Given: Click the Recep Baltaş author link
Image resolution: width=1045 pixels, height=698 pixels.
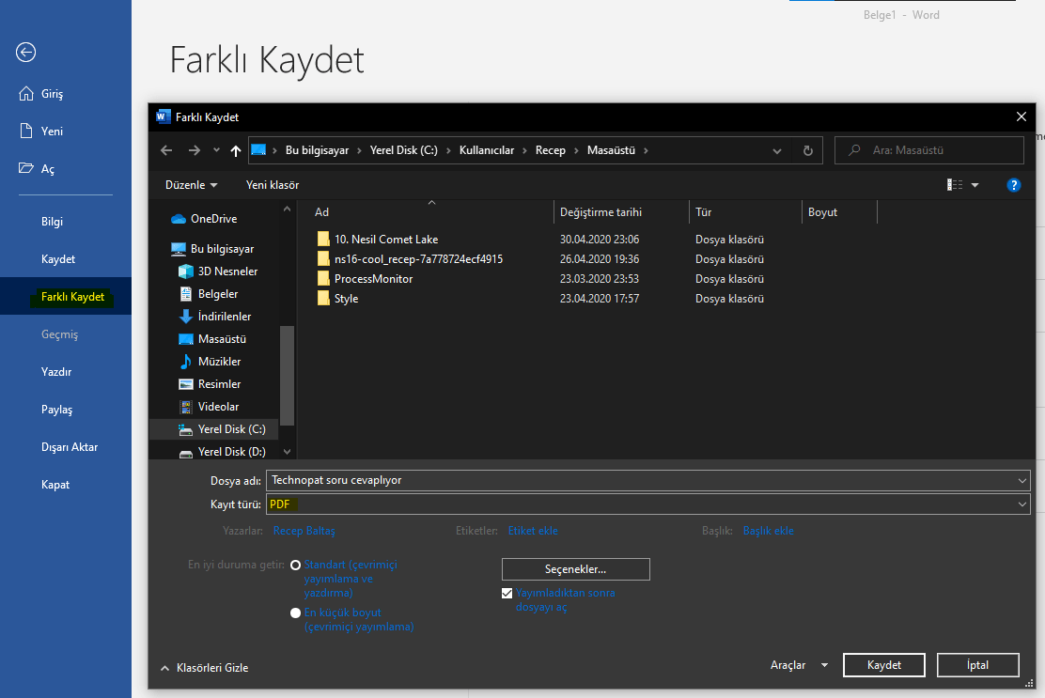Looking at the screenshot, I should [x=304, y=531].
